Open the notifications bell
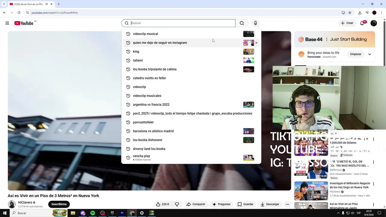Viewport: 386px width, 217px height. tap(362, 23)
